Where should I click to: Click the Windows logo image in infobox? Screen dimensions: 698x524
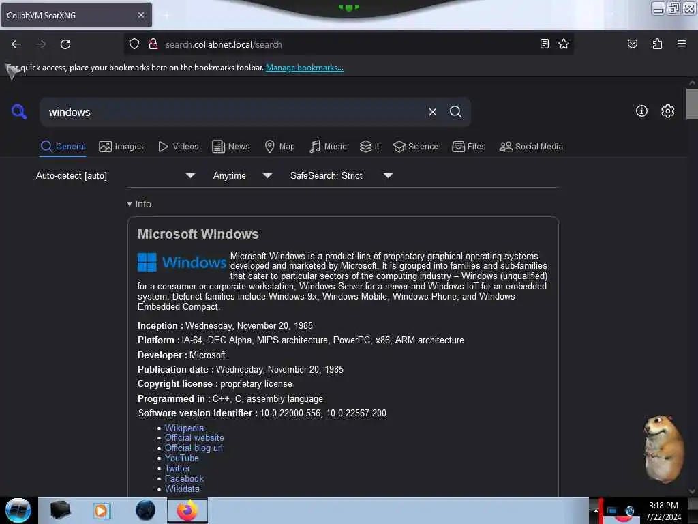point(182,262)
